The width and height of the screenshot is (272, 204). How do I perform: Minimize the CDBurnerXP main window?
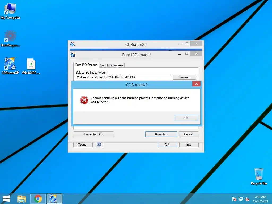click(x=180, y=44)
